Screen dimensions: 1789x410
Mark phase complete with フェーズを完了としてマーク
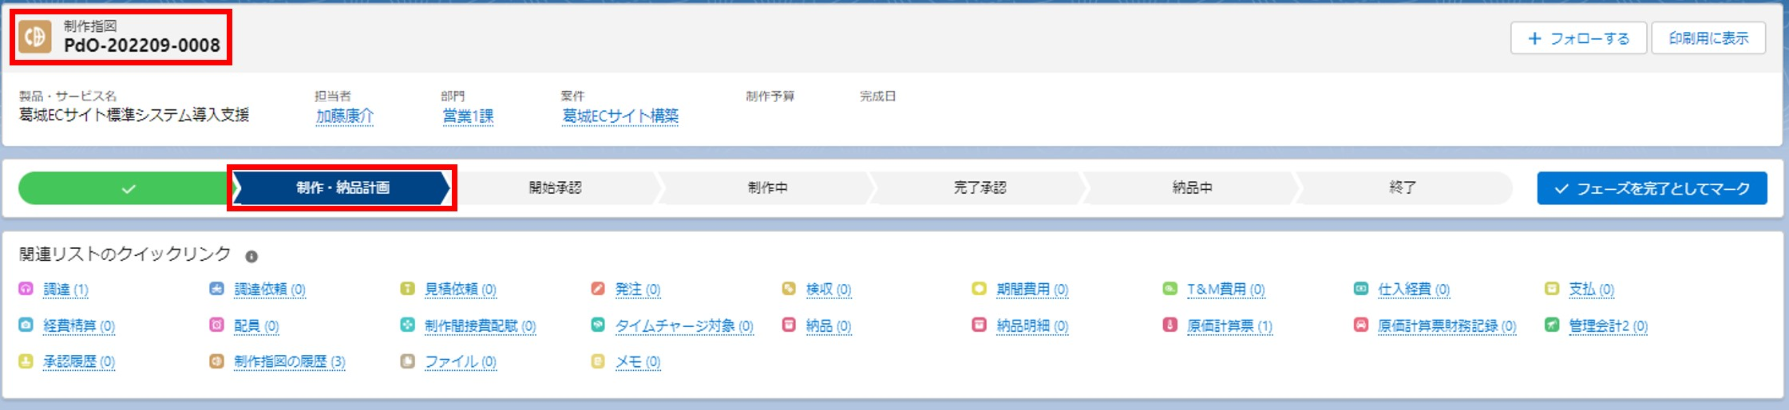tap(1652, 188)
